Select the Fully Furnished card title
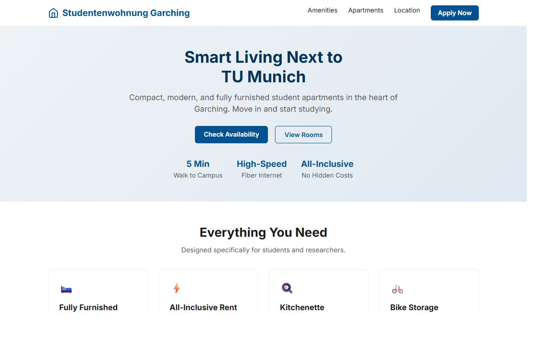The image size is (534, 356). pyautogui.click(x=89, y=307)
